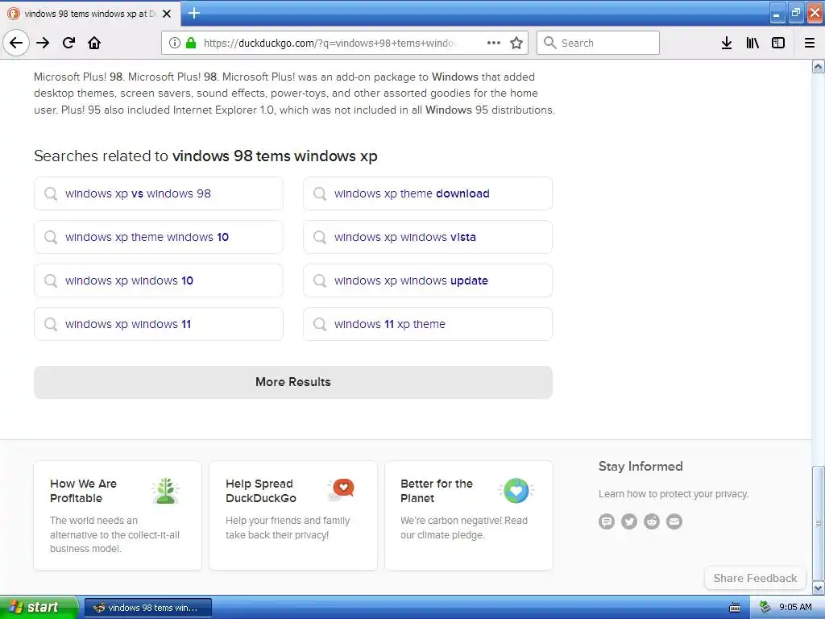Open the Windows Start menu

(x=38, y=607)
